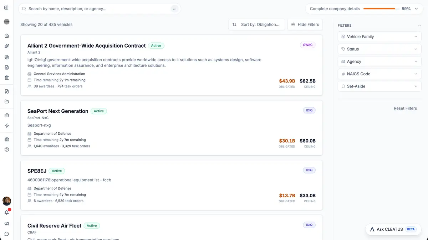Expand the Set-Aside filter
Screen dimensions: 428x240
point(379,86)
